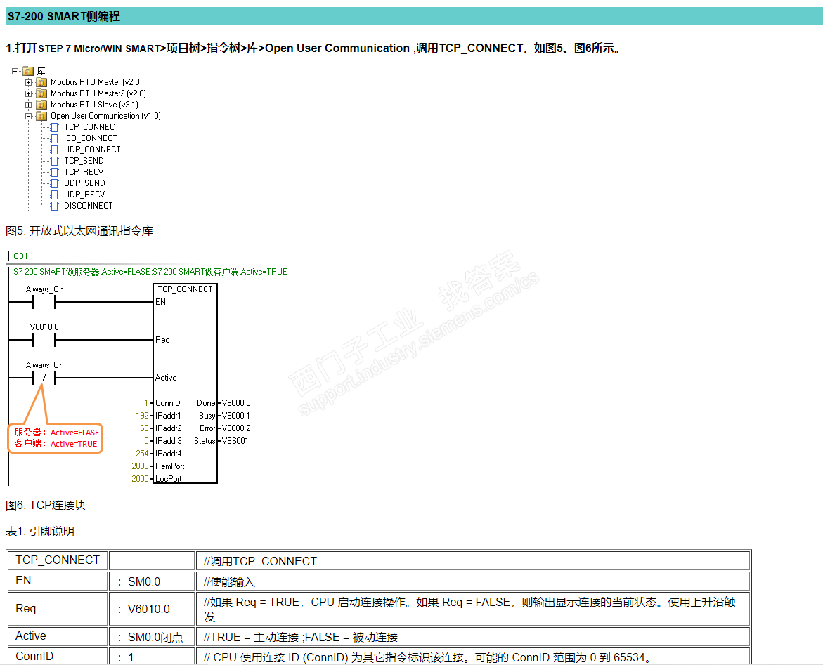Click Done output address V6000.0
The image size is (823, 665).
coord(236,403)
